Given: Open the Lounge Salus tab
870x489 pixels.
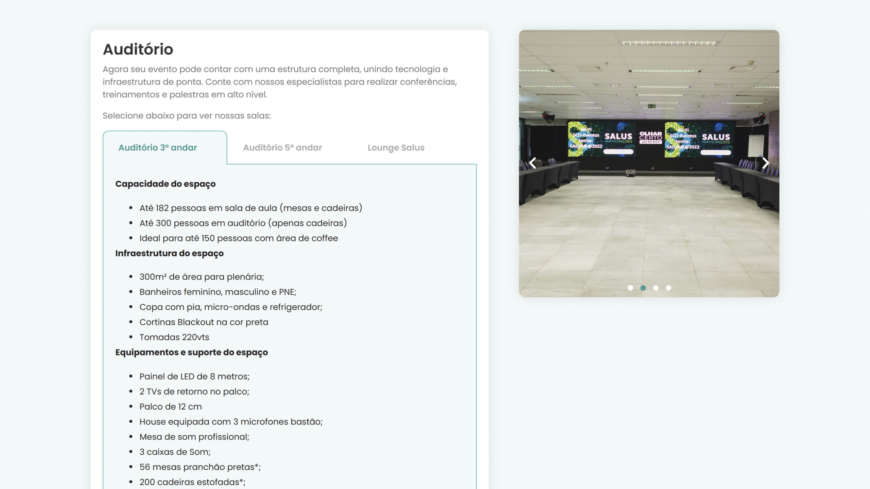Looking at the screenshot, I should pos(396,148).
